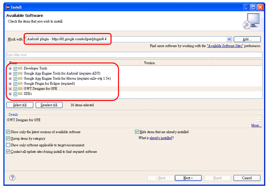The image size is (269, 188).
Task: Maximize the Install dialog window
Action: 253,7
